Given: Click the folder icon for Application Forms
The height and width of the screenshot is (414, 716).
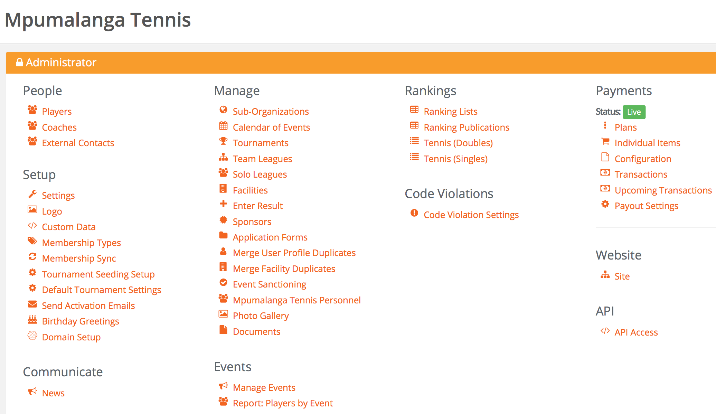Looking at the screenshot, I should point(224,236).
